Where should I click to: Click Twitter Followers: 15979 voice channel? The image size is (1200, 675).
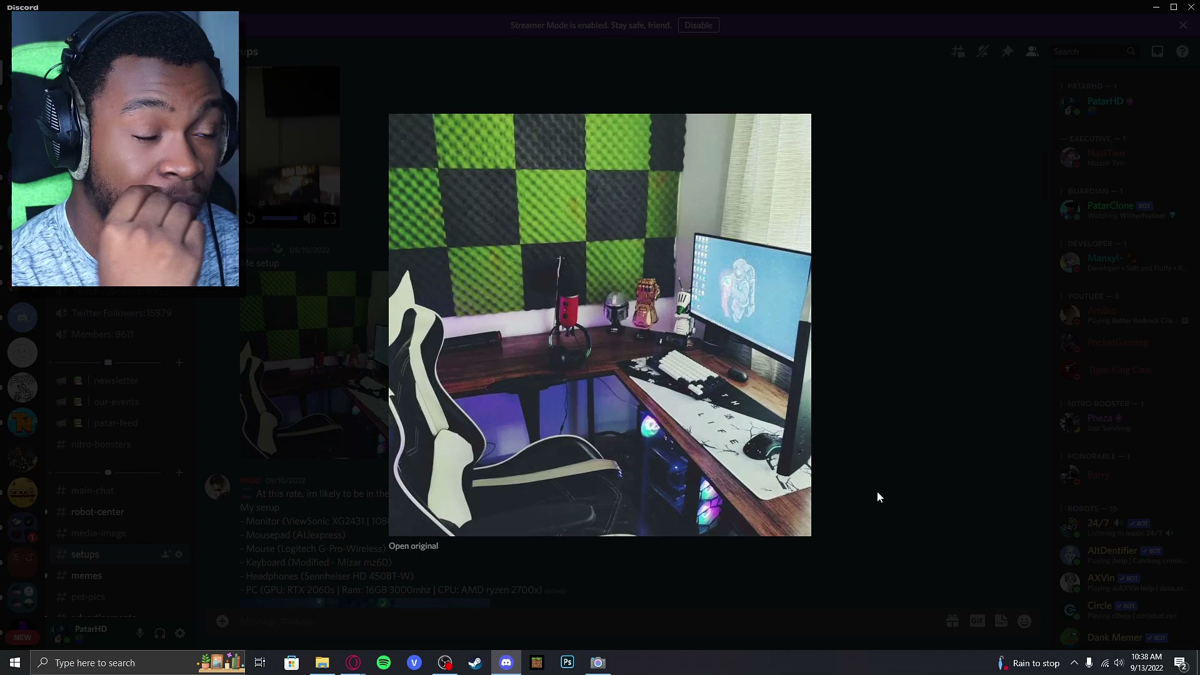(x=119, y=313)
